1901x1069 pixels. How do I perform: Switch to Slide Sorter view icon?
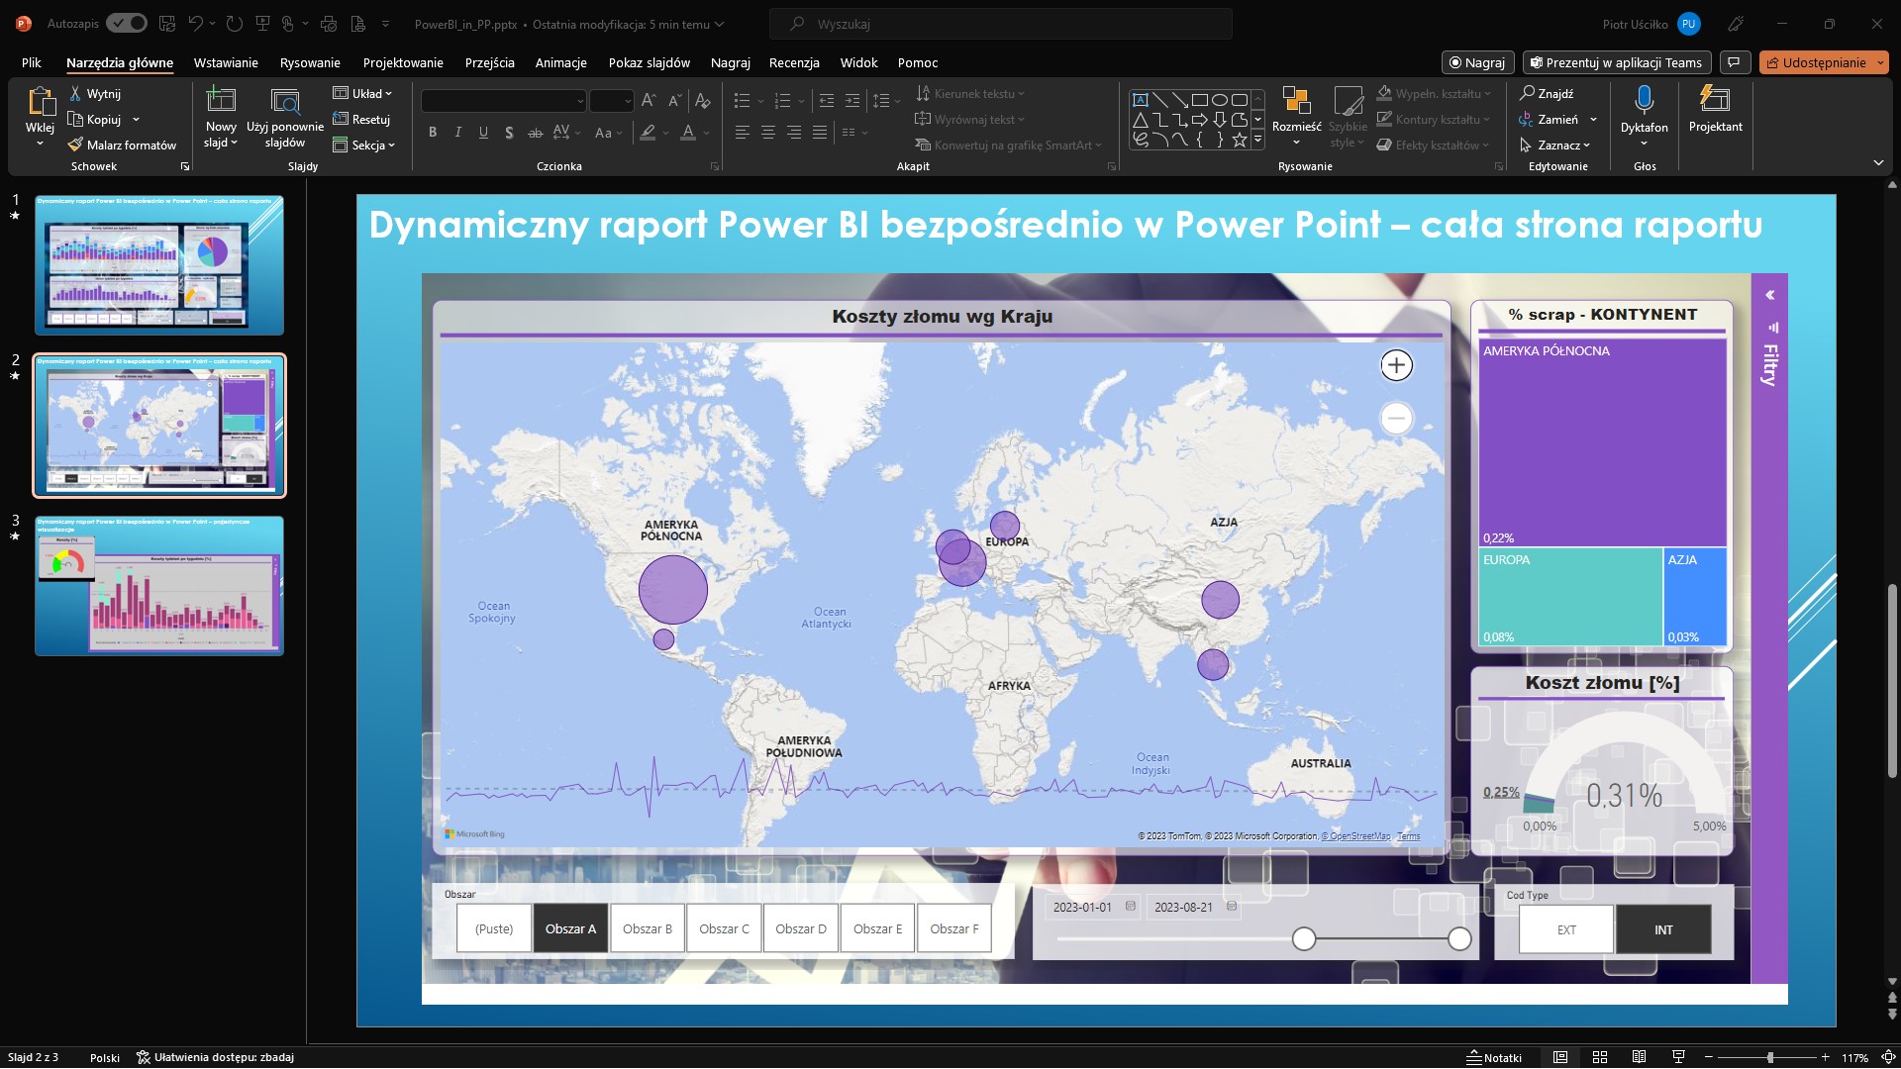point(1599,1057)
